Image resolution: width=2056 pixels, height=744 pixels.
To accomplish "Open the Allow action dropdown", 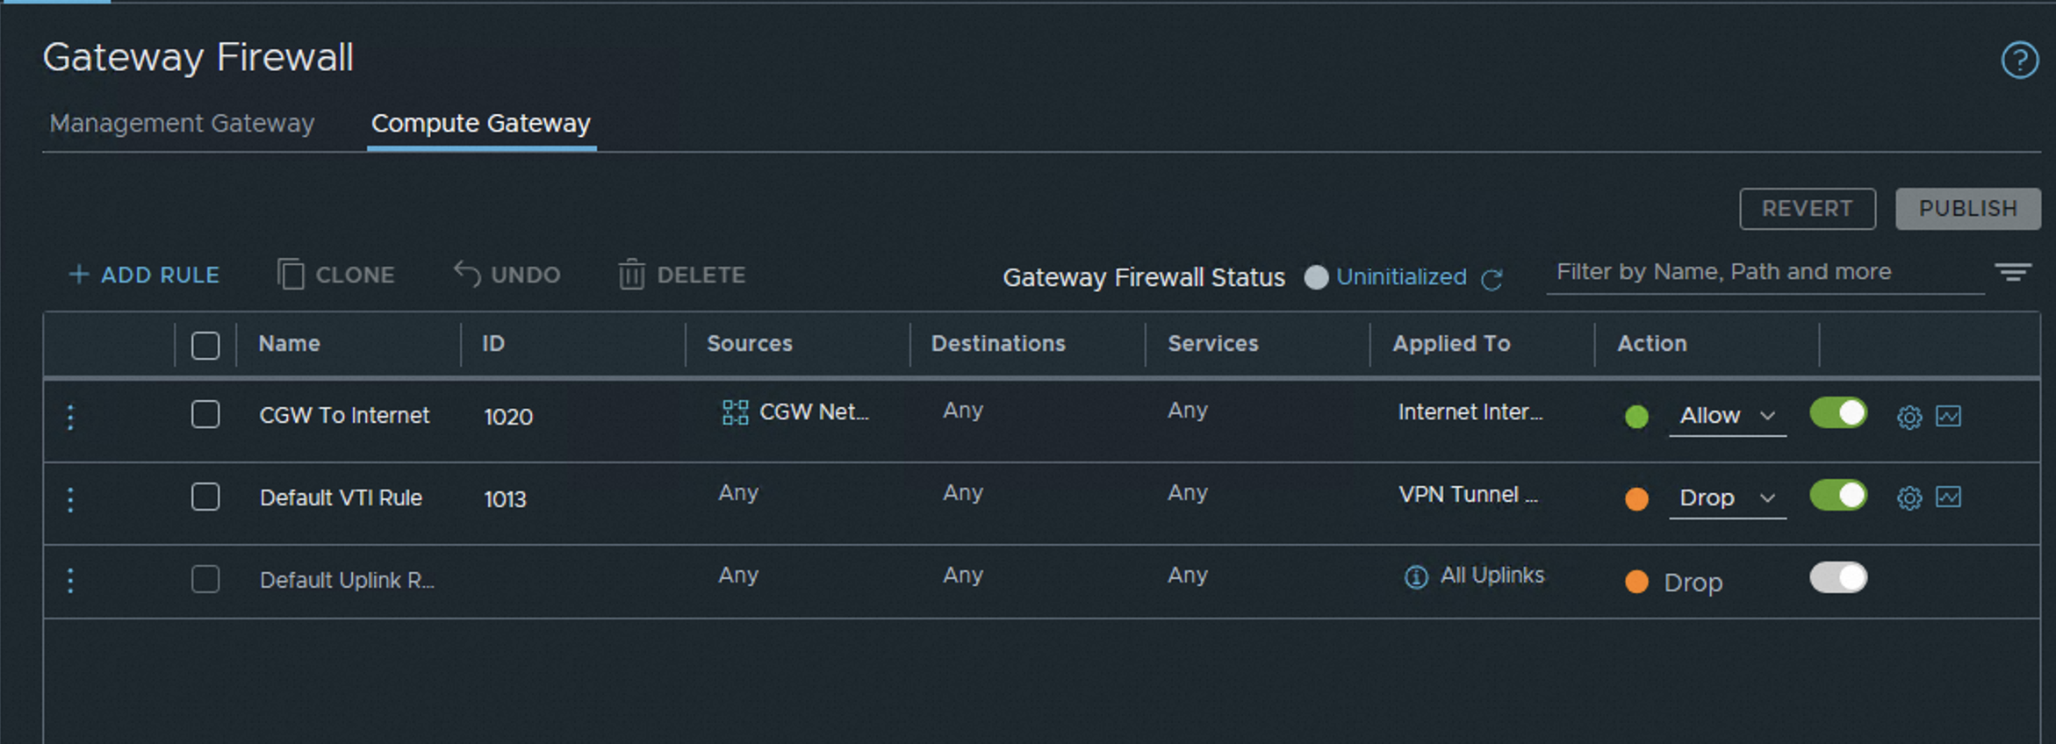I will click(1727, 416).
